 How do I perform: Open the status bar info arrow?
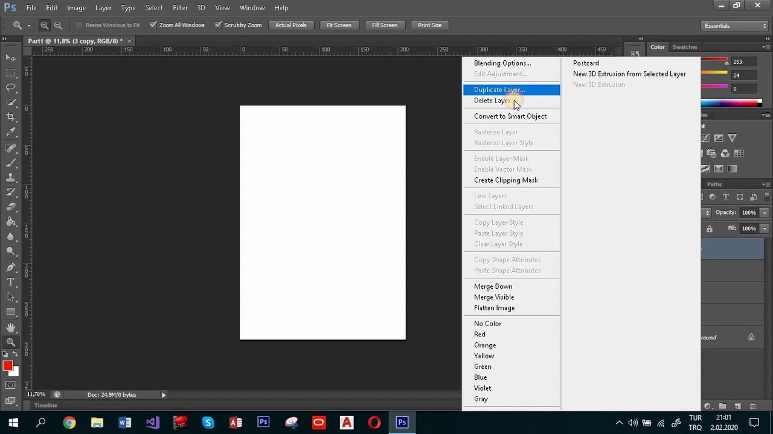(x=164, y=395)
